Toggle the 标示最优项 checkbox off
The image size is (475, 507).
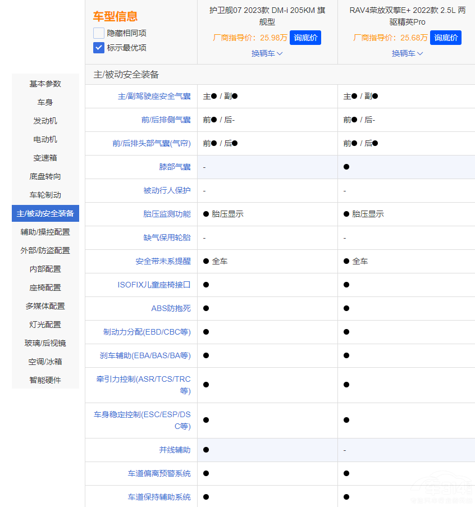[x=99, y=48]
